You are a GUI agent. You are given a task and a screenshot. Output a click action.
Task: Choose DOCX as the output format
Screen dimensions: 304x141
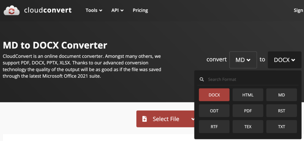[214, 95]
